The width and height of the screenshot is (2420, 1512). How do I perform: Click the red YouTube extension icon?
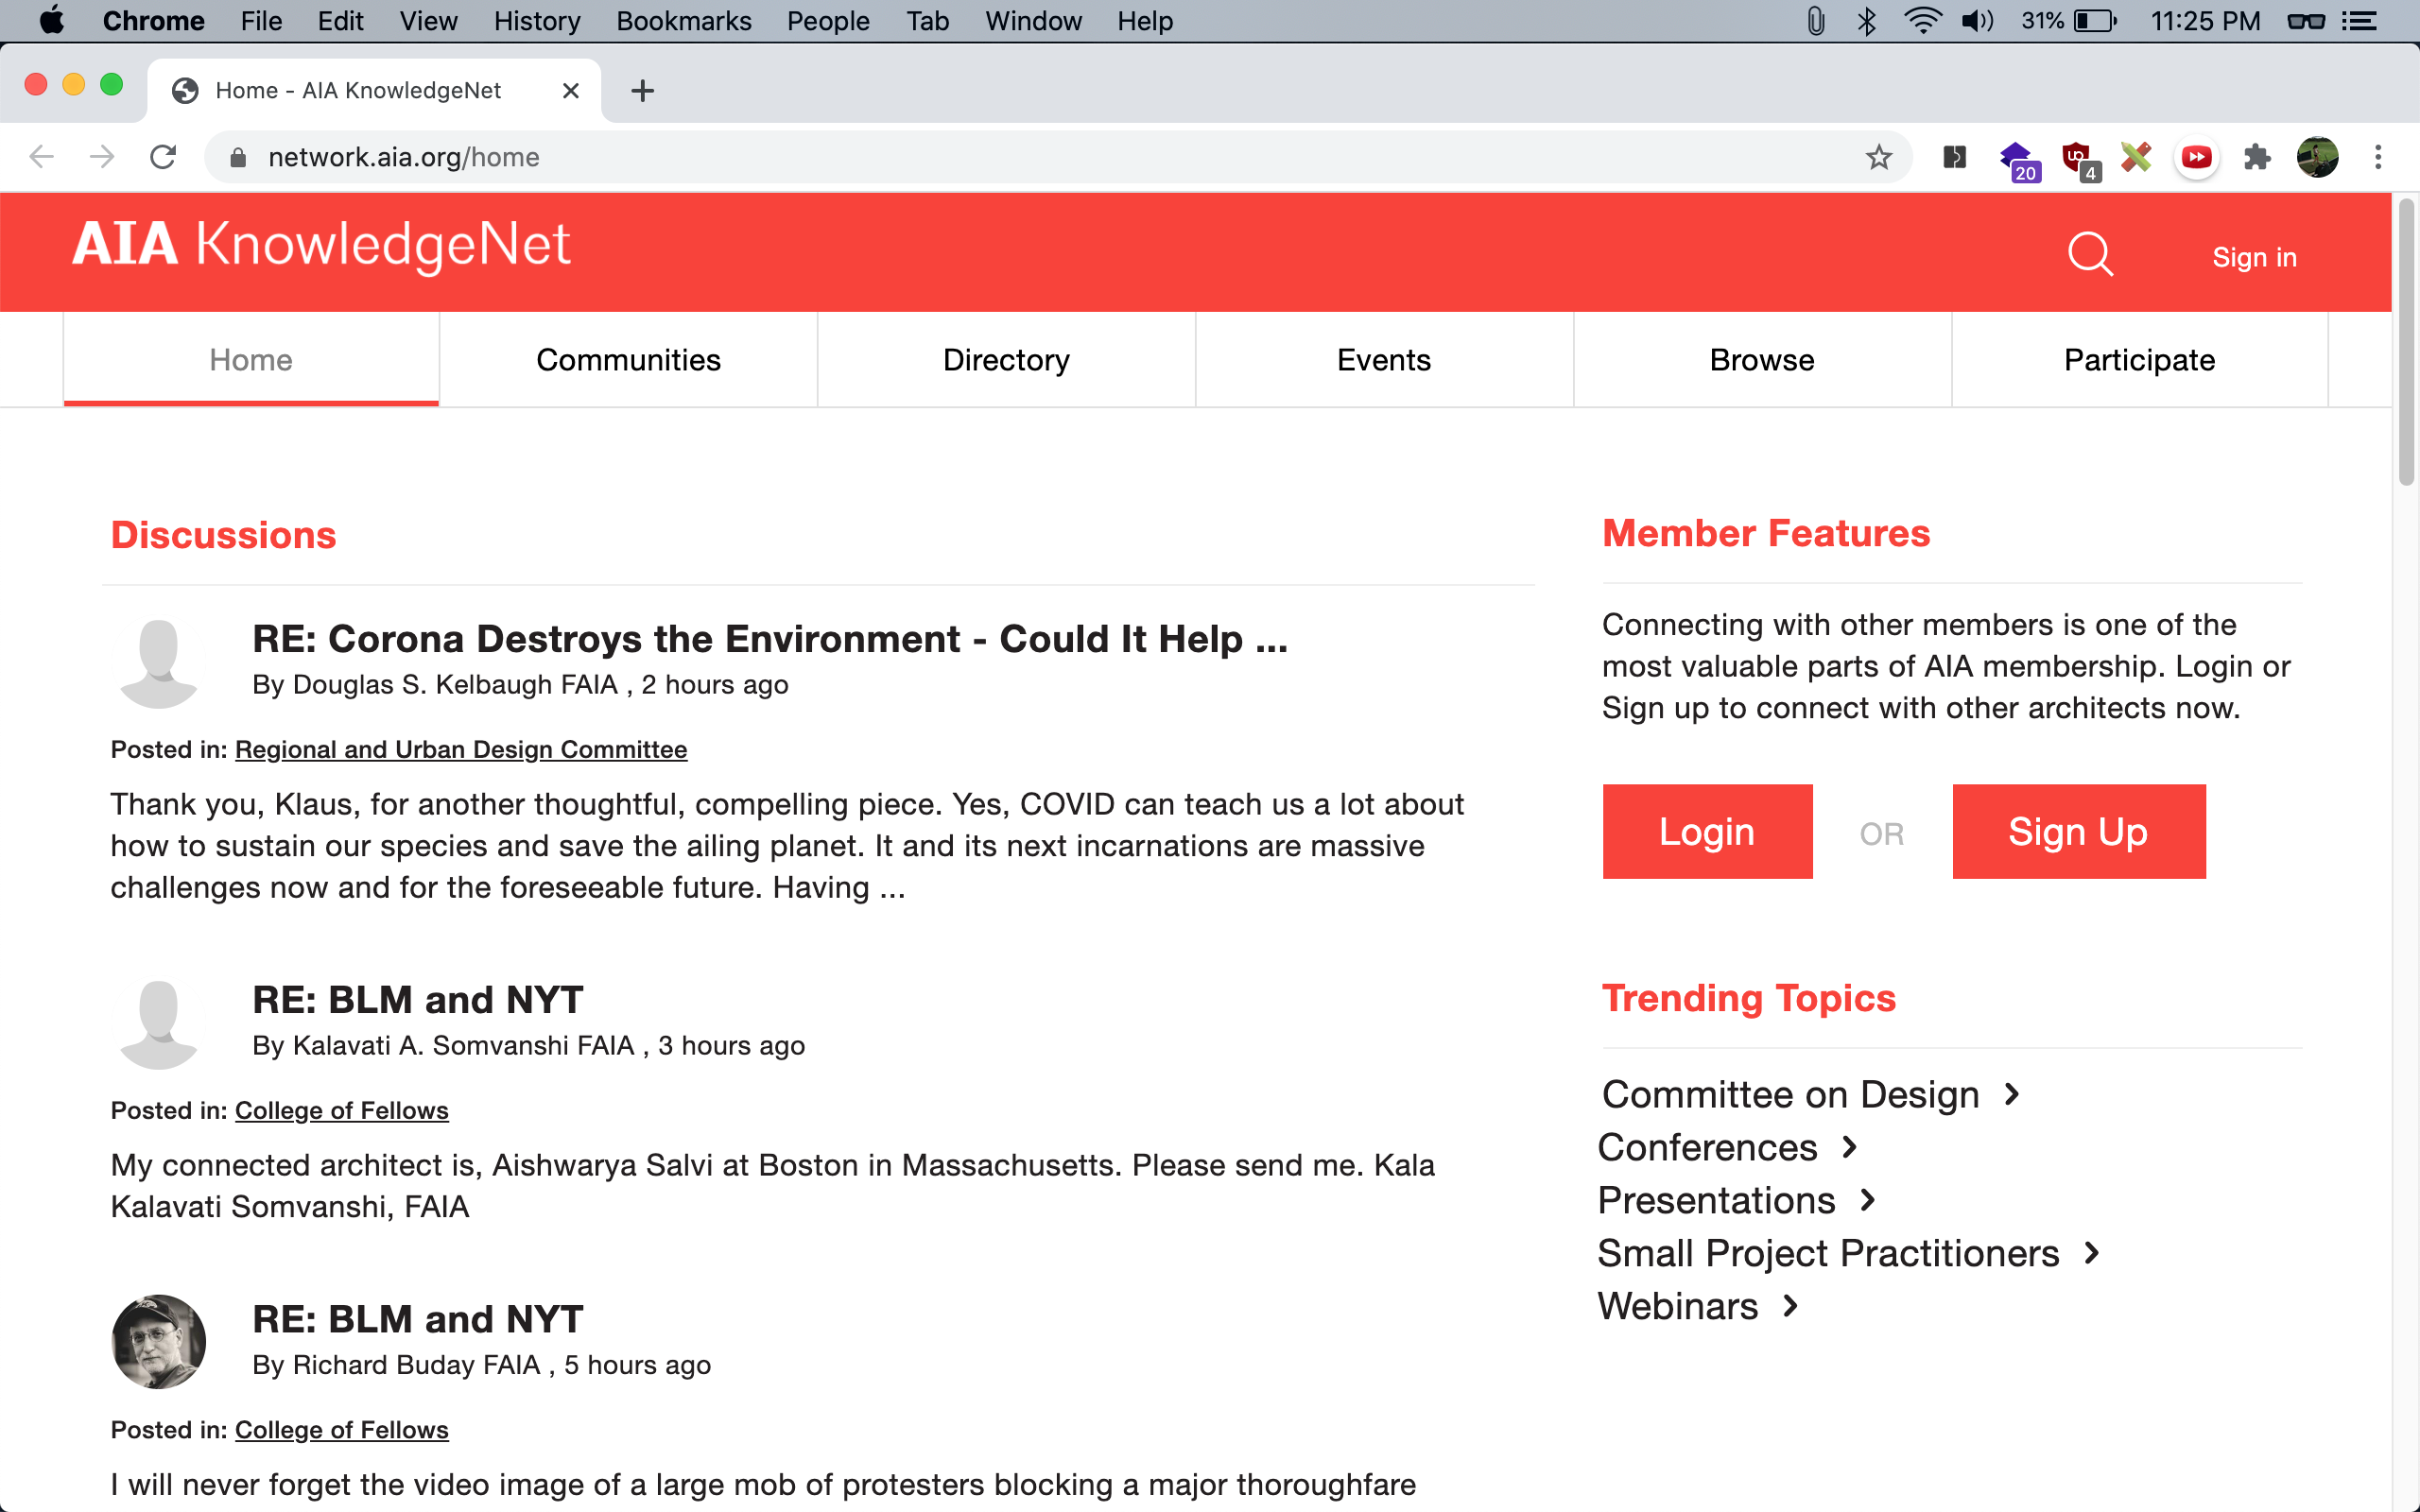[2196, 157]
